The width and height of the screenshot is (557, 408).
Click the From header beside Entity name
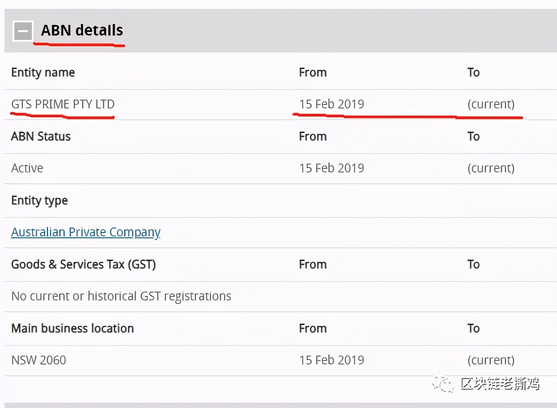pyautogui.click(x=313, y=72)
